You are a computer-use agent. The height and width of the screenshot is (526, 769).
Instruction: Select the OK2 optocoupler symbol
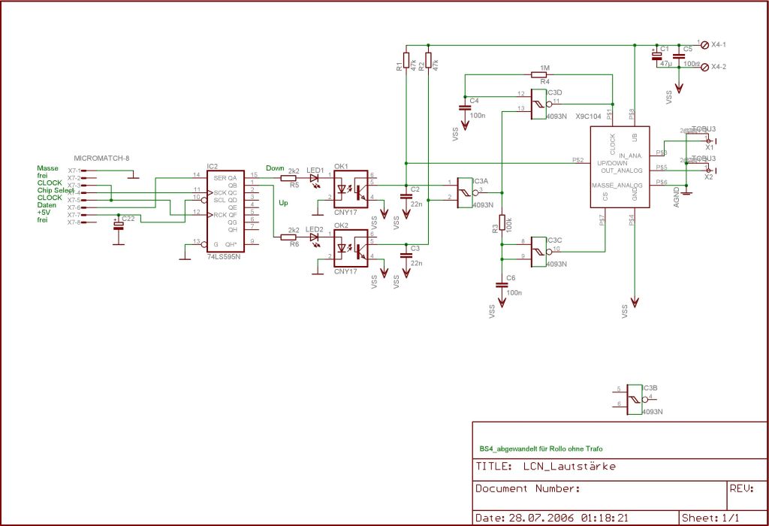[351, 249]
